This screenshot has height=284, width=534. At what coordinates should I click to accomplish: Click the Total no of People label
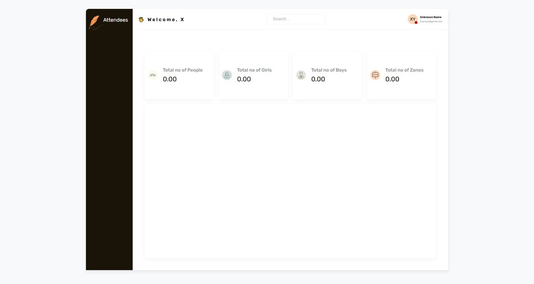click(x=182, y=70)
